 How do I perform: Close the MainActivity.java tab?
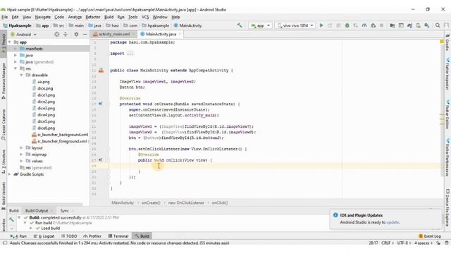tap(180, 34)
